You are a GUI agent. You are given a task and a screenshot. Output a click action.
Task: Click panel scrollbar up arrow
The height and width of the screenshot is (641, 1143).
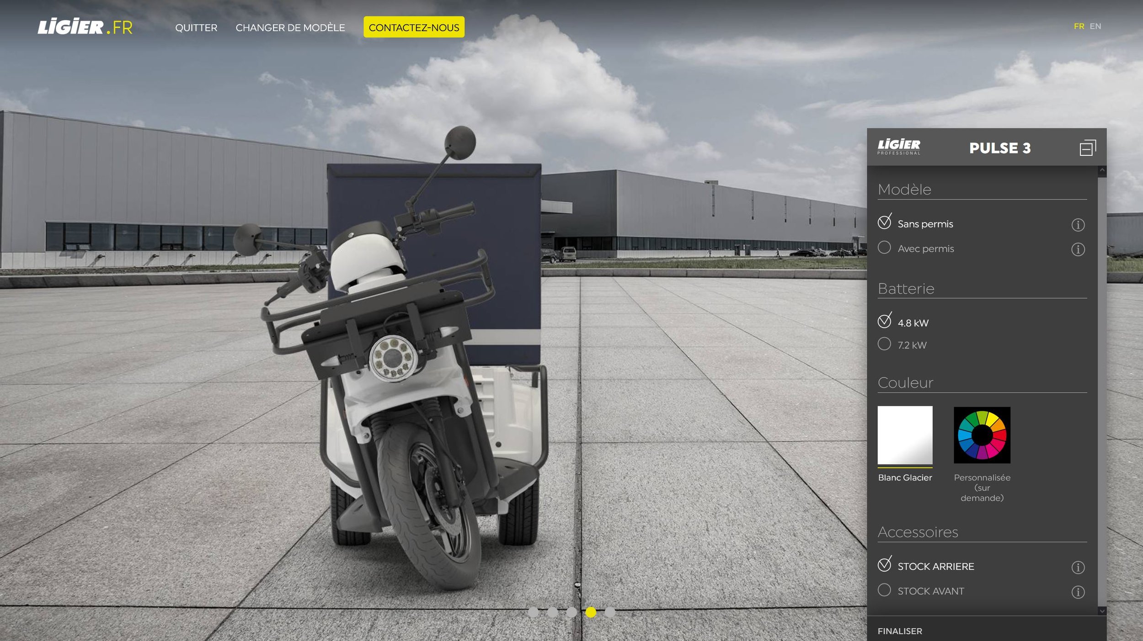1102,170
